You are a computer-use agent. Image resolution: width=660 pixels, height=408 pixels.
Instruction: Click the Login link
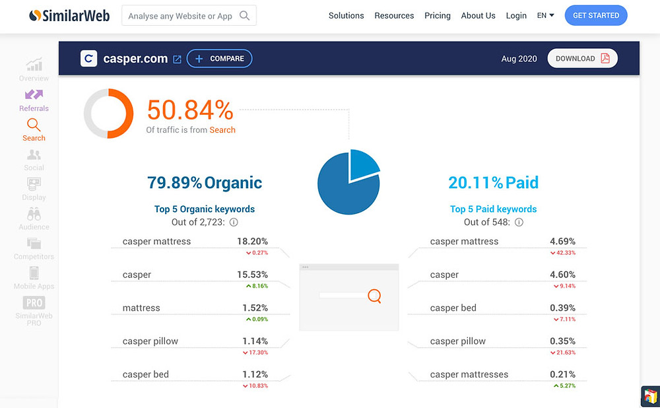tap(516, 16)
